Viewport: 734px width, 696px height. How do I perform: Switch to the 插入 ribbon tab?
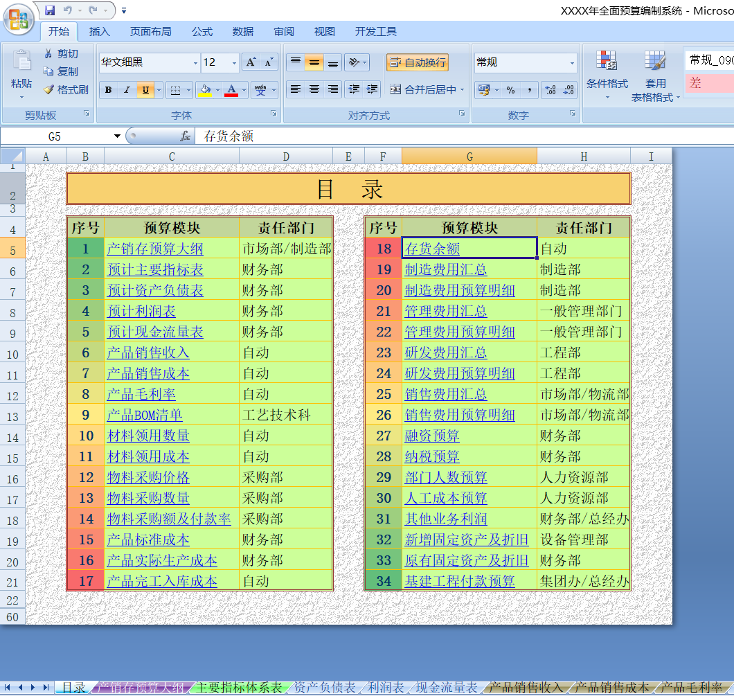[x=99, y=31]
